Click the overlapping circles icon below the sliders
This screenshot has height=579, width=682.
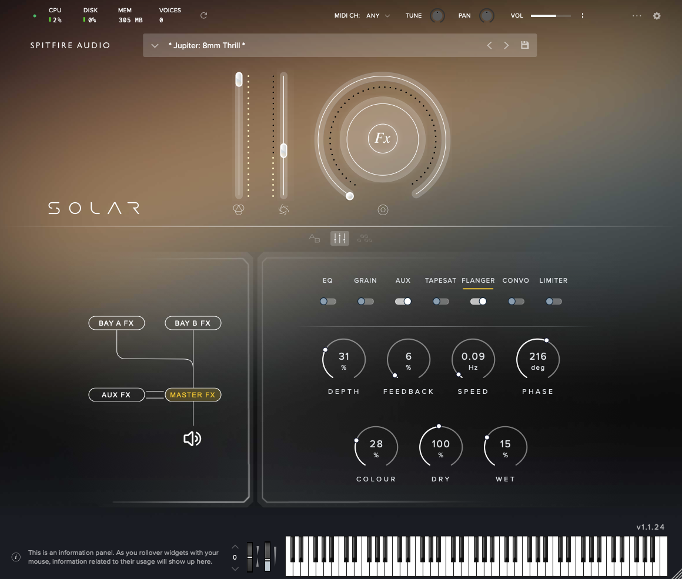point(239,210)
